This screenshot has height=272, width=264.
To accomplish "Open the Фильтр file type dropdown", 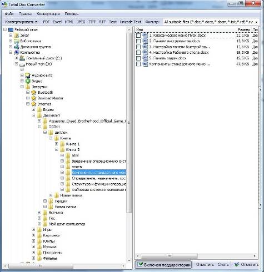I will pyautogui.click(x=256, y=22).
